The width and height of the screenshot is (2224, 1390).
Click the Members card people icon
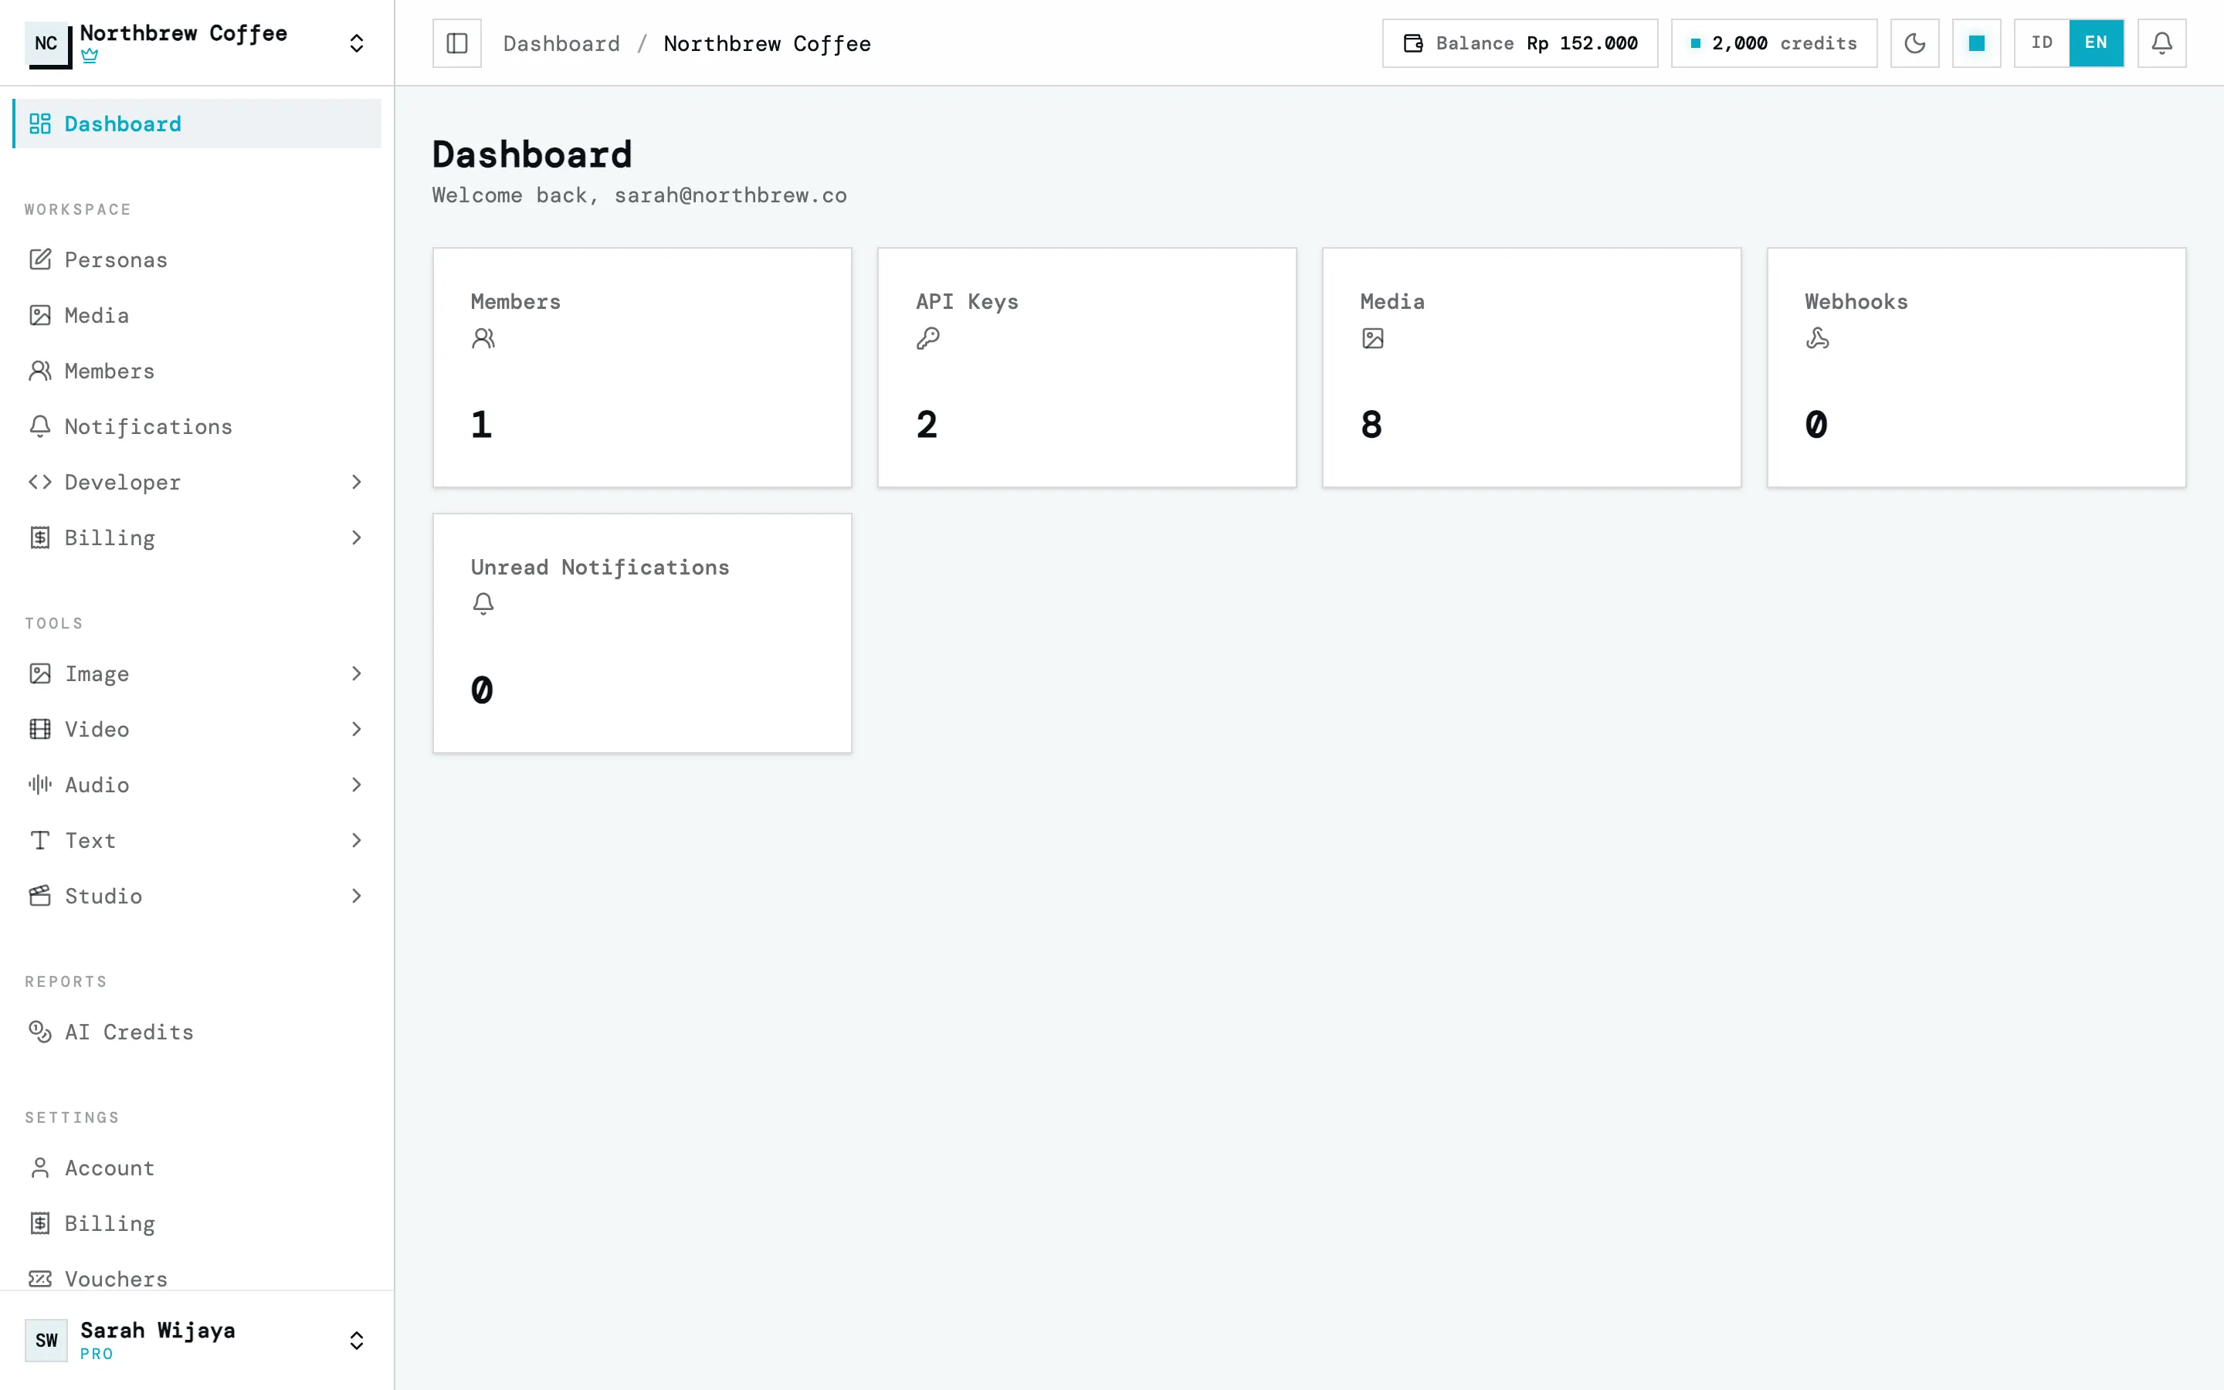point(483,338)
